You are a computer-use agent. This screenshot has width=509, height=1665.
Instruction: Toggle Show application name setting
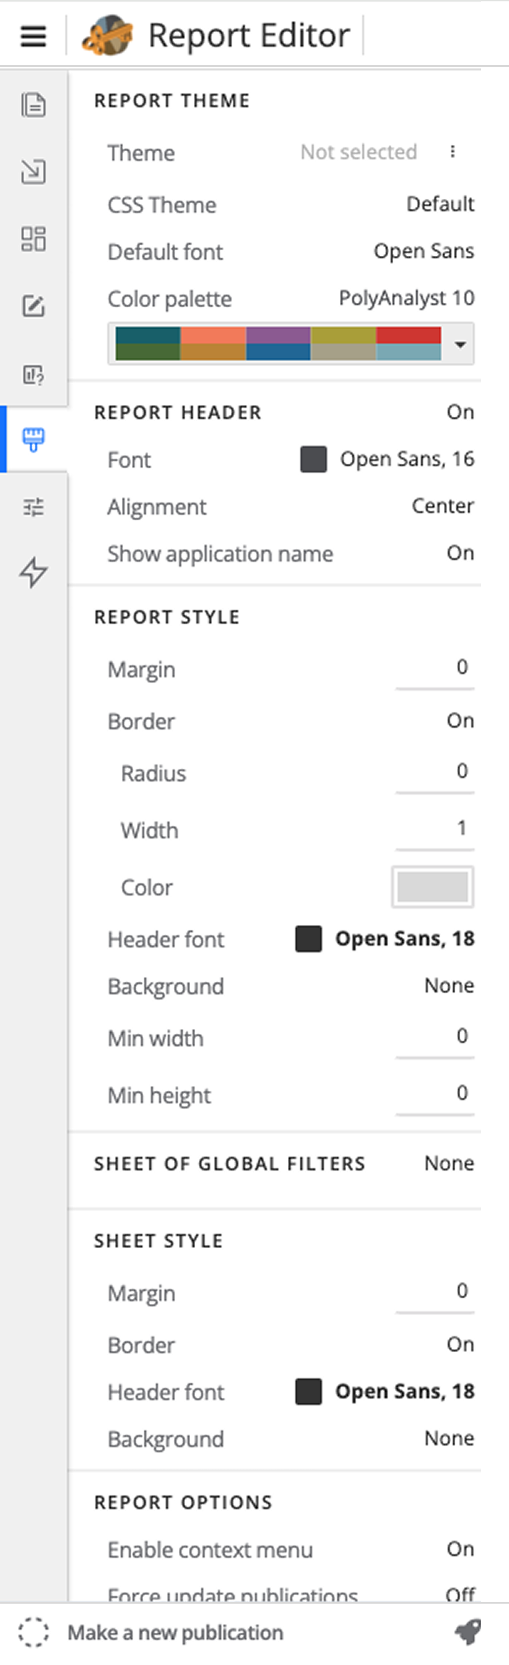(x=460, y=553)
